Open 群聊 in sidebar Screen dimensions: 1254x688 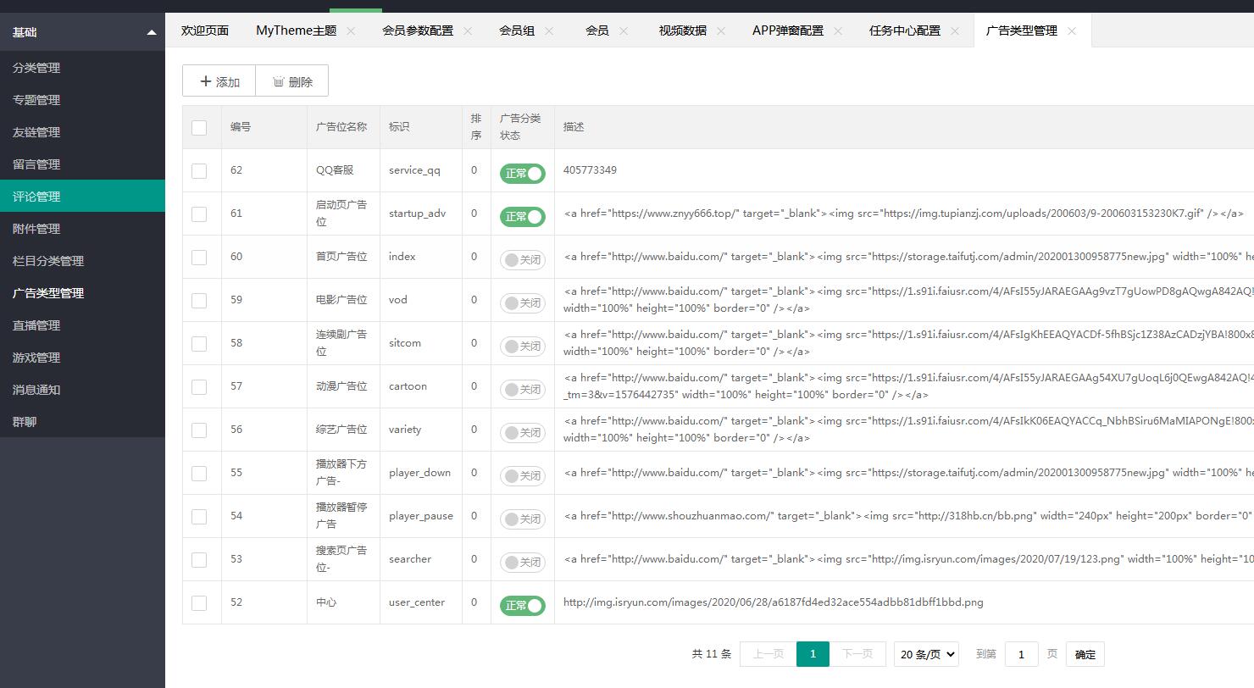tap(82, 422)
